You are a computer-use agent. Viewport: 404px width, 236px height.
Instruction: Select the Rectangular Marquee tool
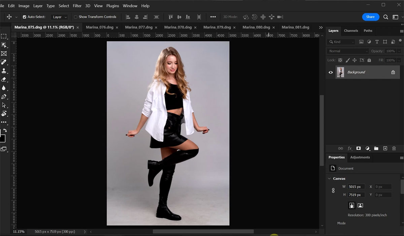pyautogui.click(x=4, y=36)
